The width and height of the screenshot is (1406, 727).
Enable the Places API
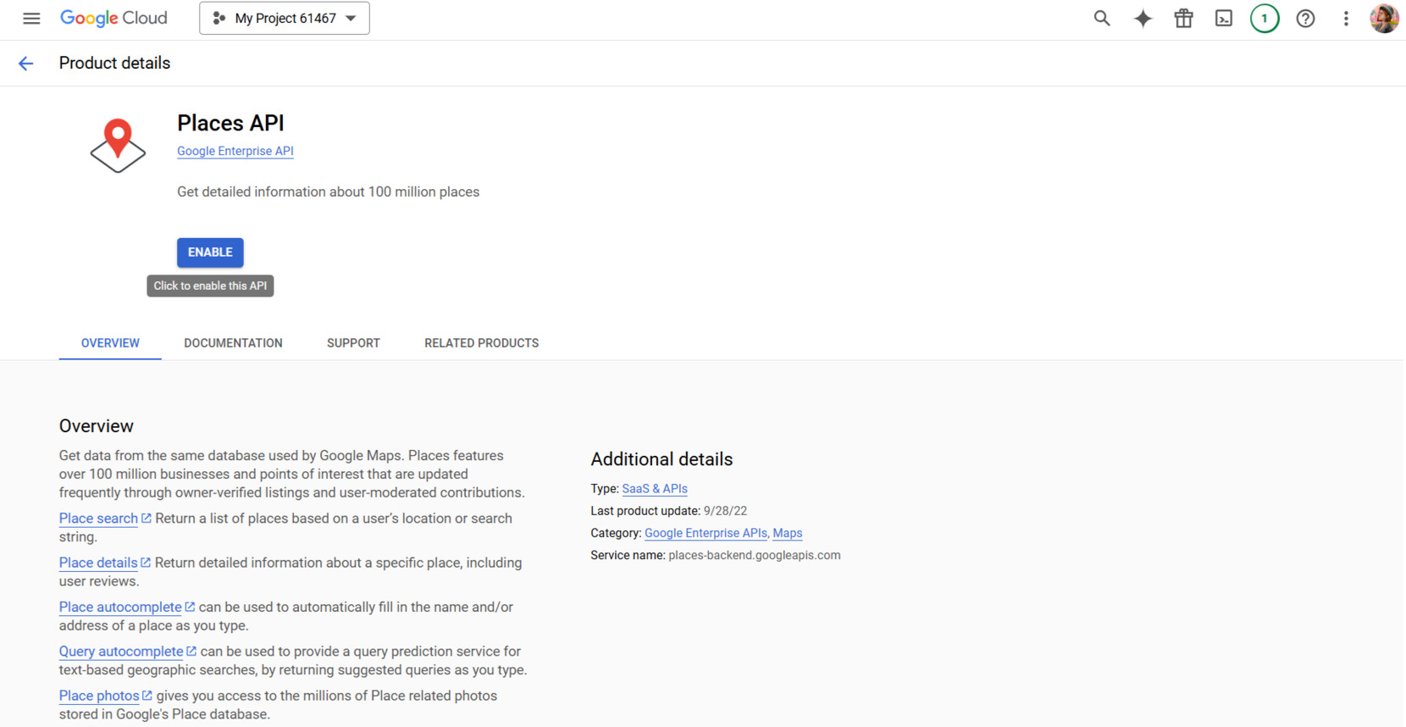pyautogui.click(x=210, y=253)
